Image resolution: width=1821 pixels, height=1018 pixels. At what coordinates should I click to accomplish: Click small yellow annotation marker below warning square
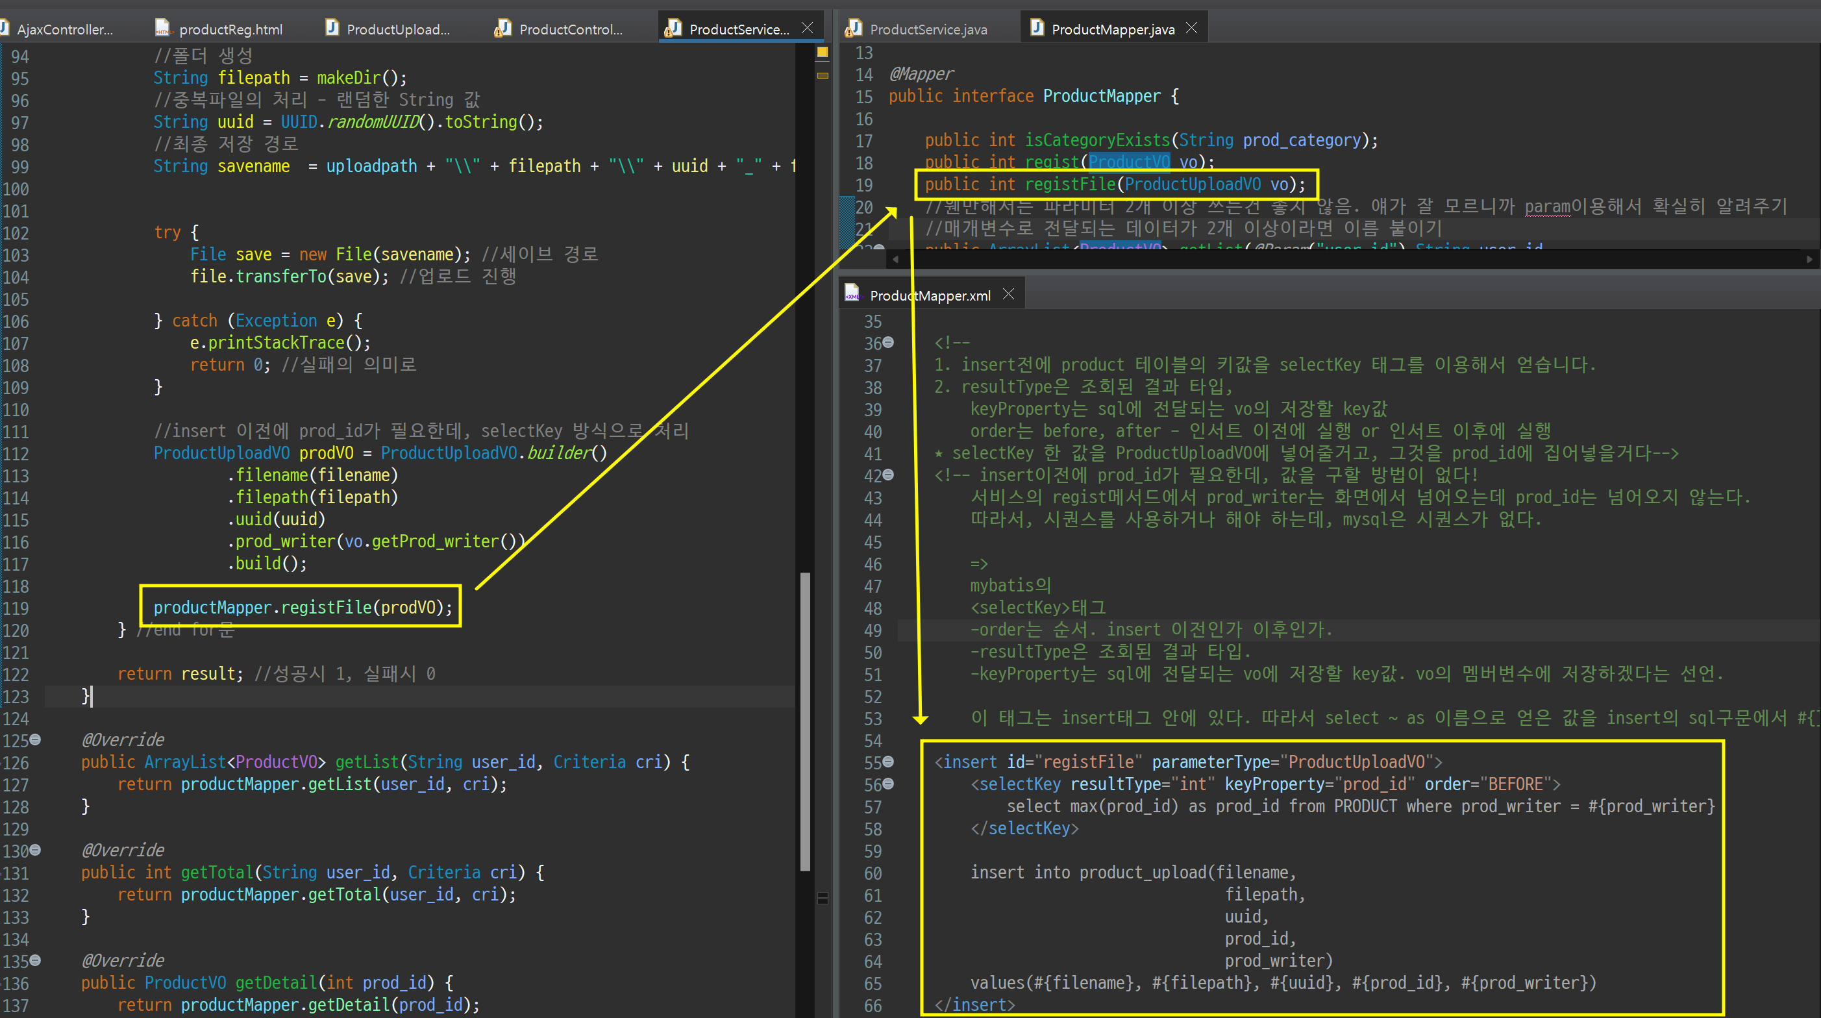(822, 75)
